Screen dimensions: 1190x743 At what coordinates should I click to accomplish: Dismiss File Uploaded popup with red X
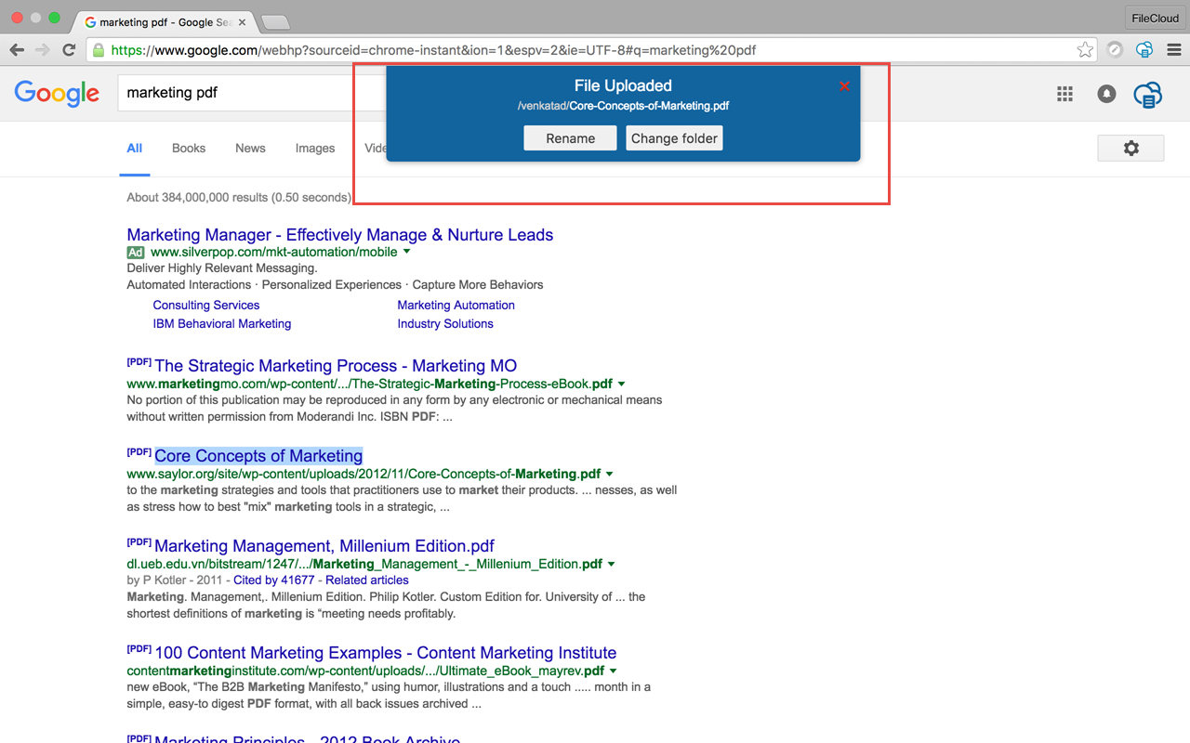[844, 86]
